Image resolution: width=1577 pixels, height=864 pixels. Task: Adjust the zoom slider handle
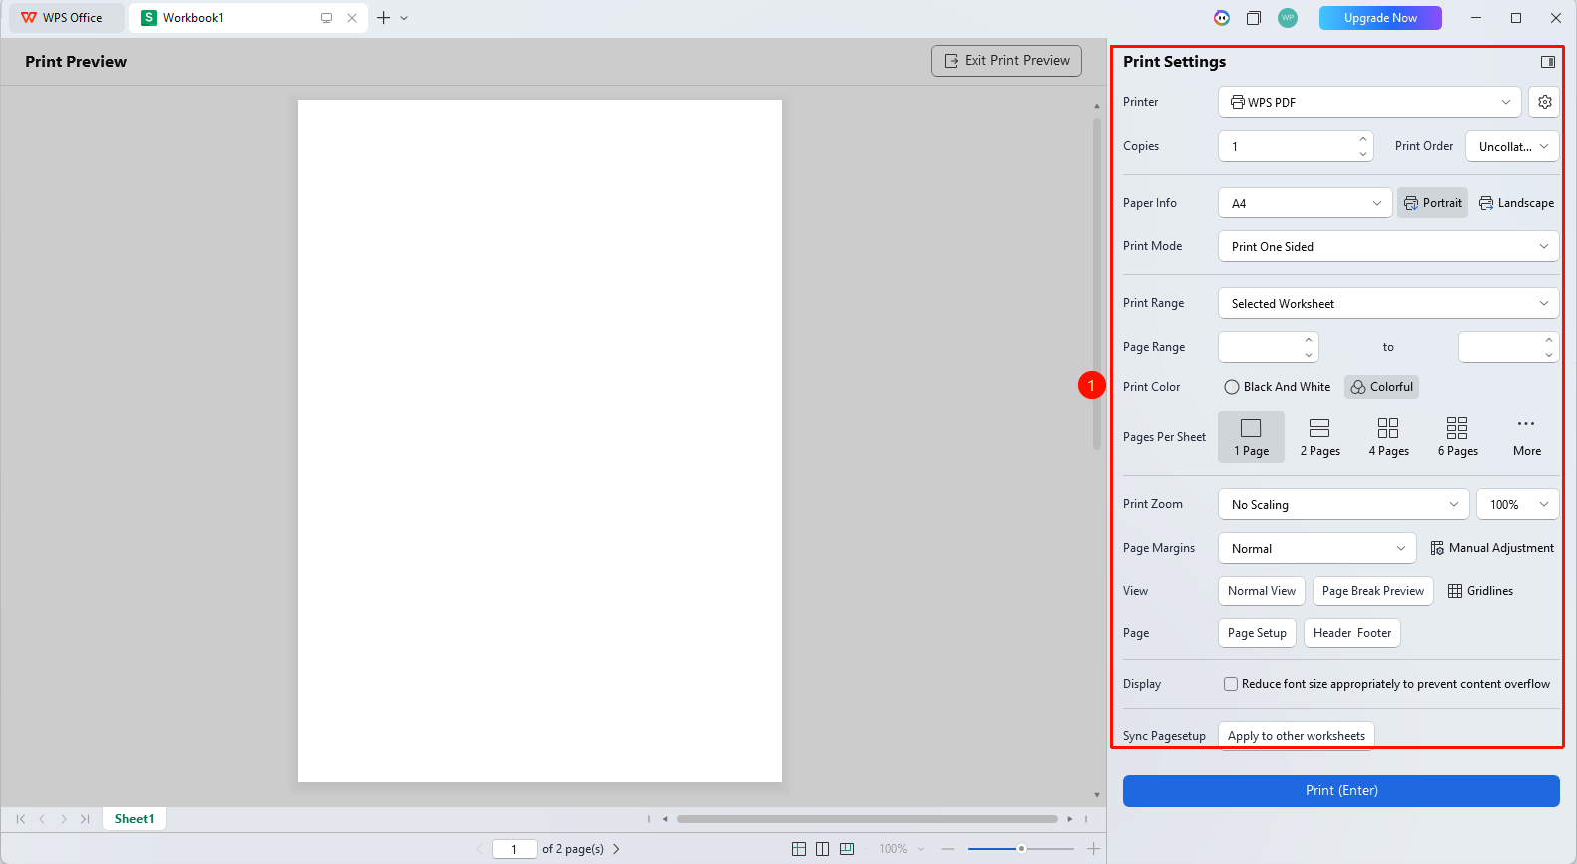[1021, 849]
